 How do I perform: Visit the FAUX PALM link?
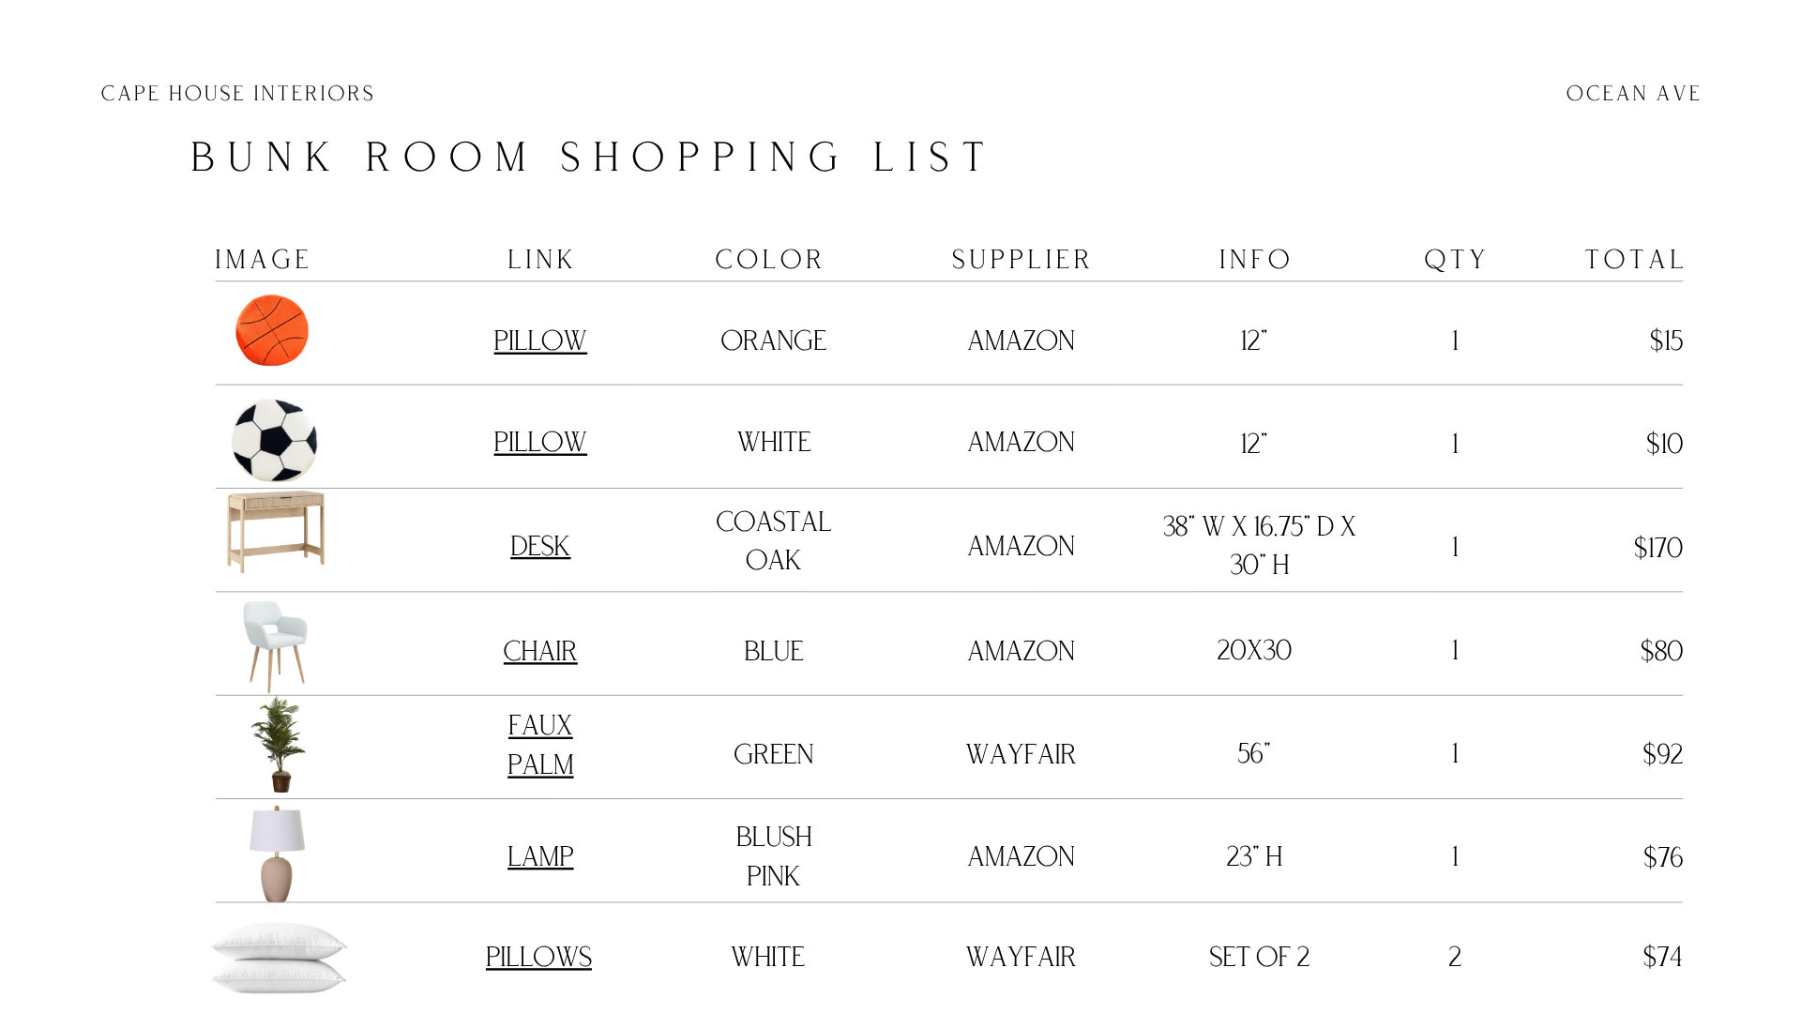(540, 745)
